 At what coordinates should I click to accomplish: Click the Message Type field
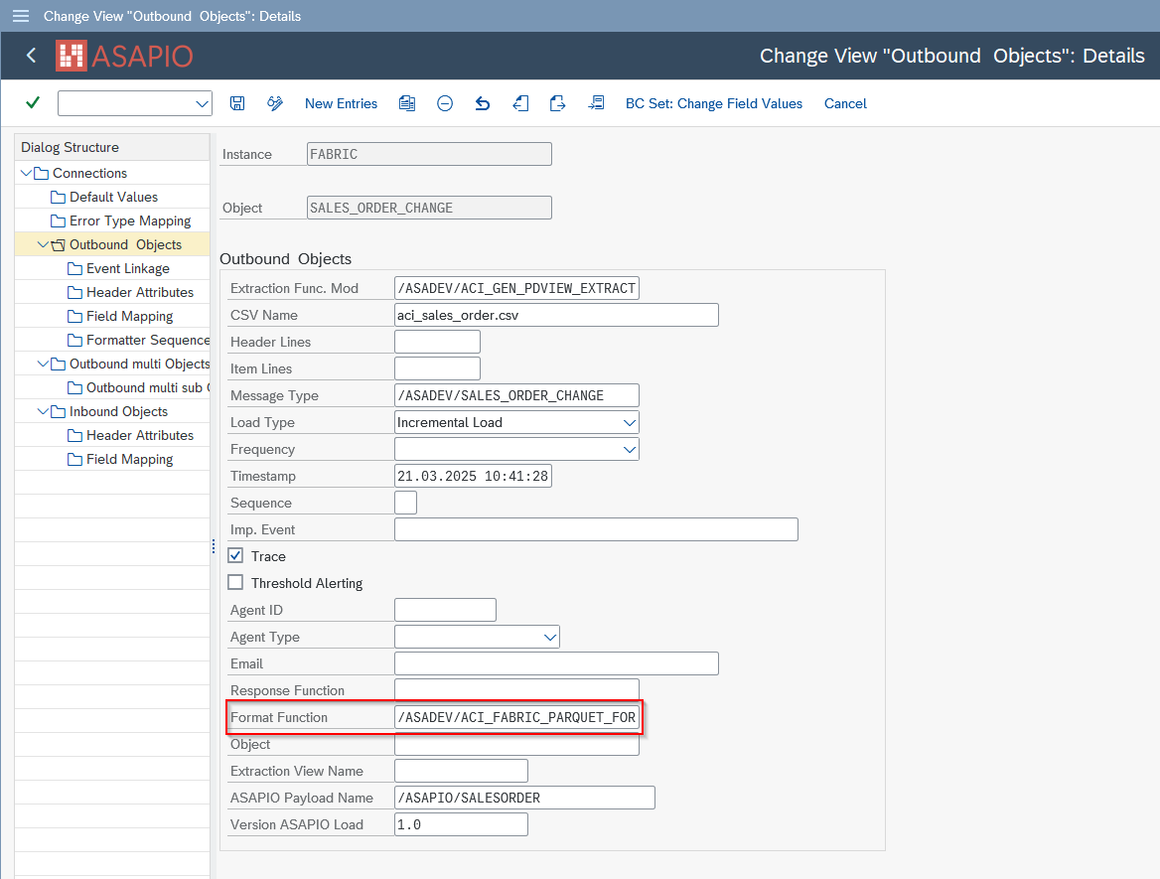(x=516, y=395)
